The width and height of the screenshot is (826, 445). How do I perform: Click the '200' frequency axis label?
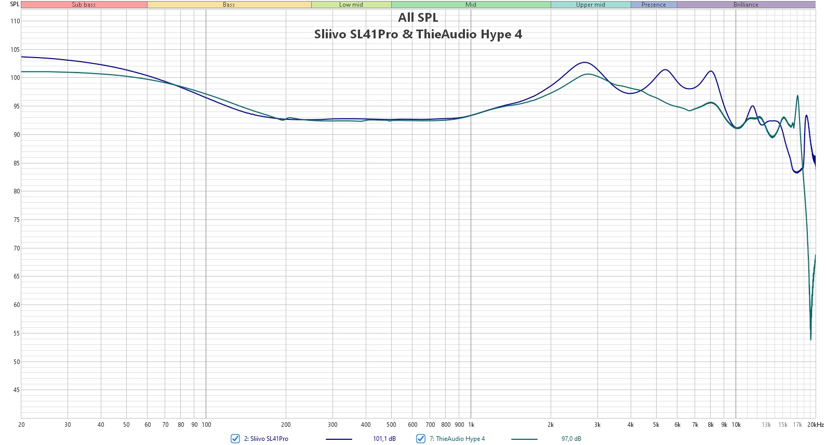click(x=286, y=425)
